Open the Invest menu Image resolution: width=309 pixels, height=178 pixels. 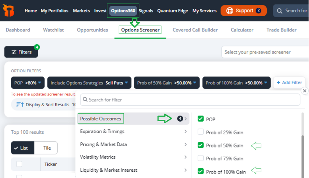tap(100, 11)
